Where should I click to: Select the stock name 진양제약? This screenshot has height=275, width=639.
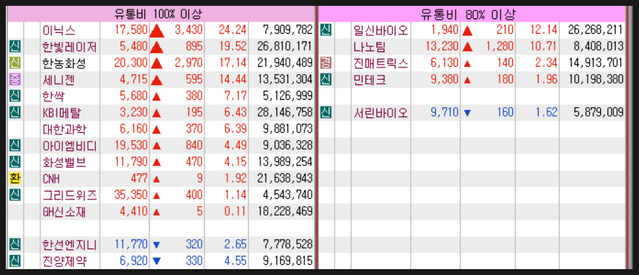(x=65, y=261)
